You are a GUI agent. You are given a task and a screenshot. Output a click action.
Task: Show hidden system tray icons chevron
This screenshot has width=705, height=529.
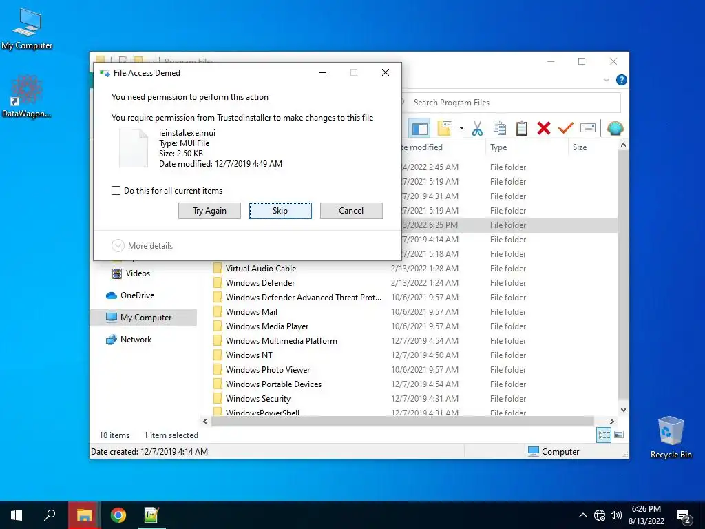(x=582, y=515)
